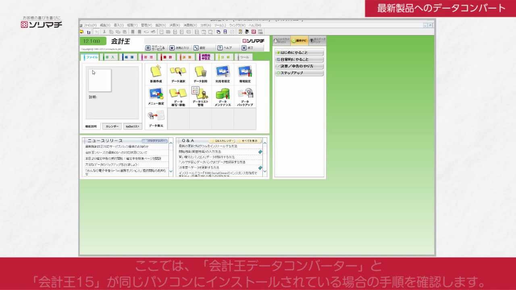Switch to ショートカットボックス tab

[282, 41]
